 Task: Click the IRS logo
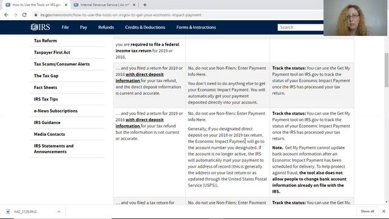(40, 27)
